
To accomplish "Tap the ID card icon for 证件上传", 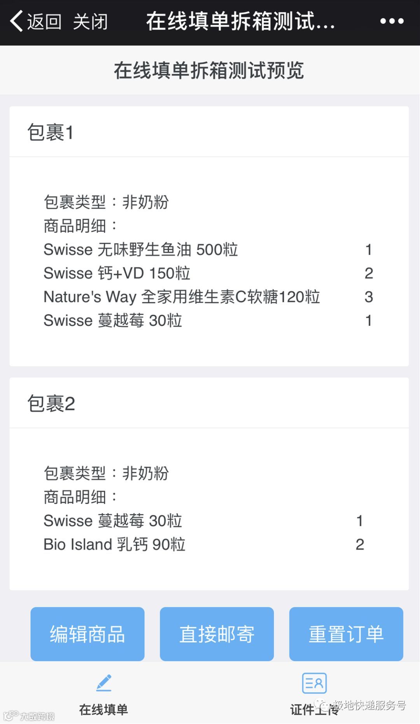I will (314, 683).
